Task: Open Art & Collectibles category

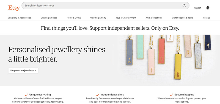Action: 154,18
